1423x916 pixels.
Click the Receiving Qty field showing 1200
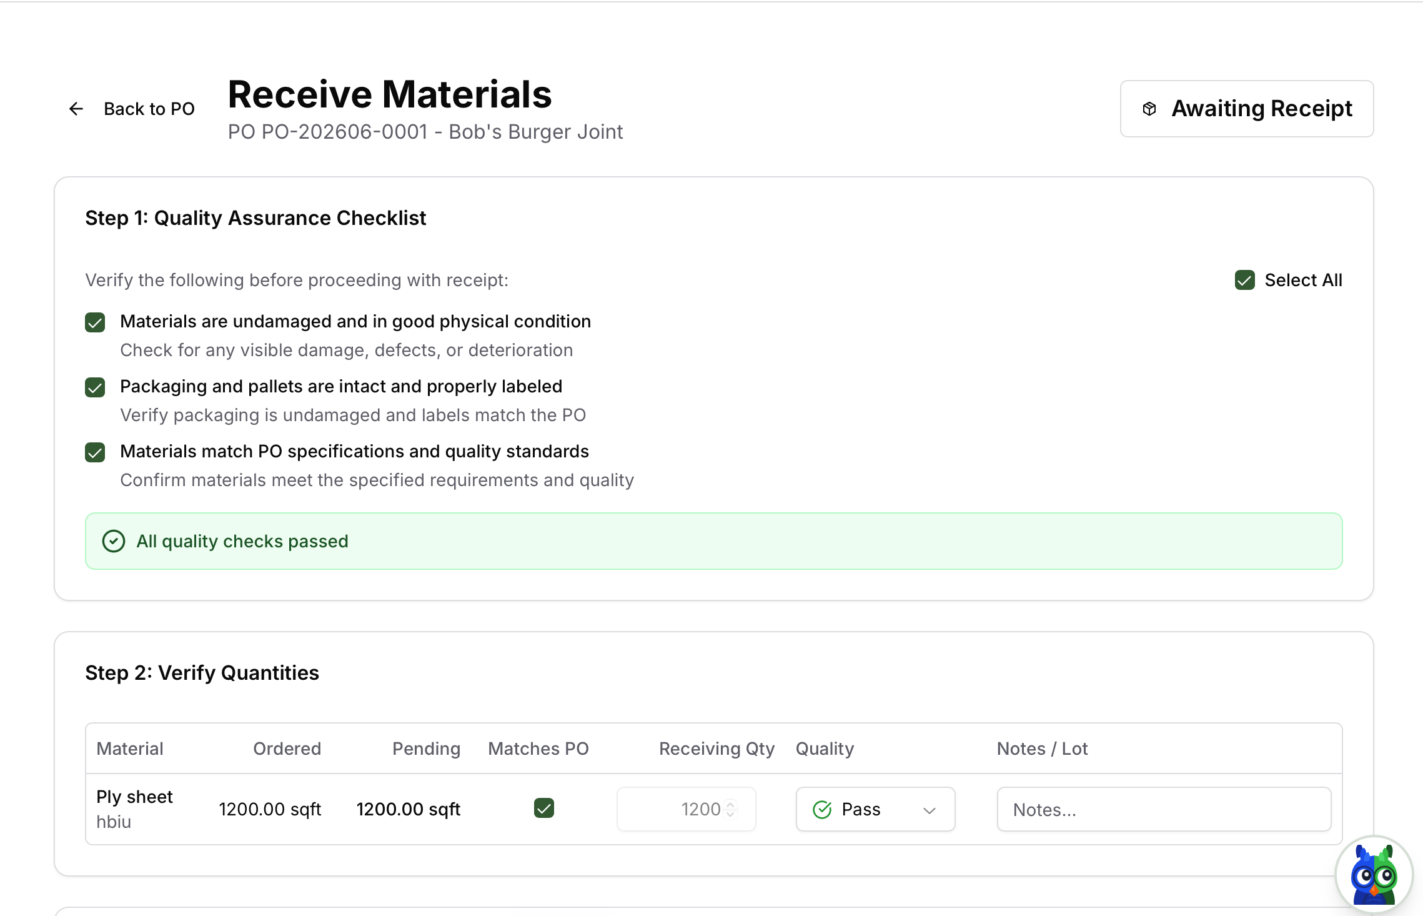686,809
